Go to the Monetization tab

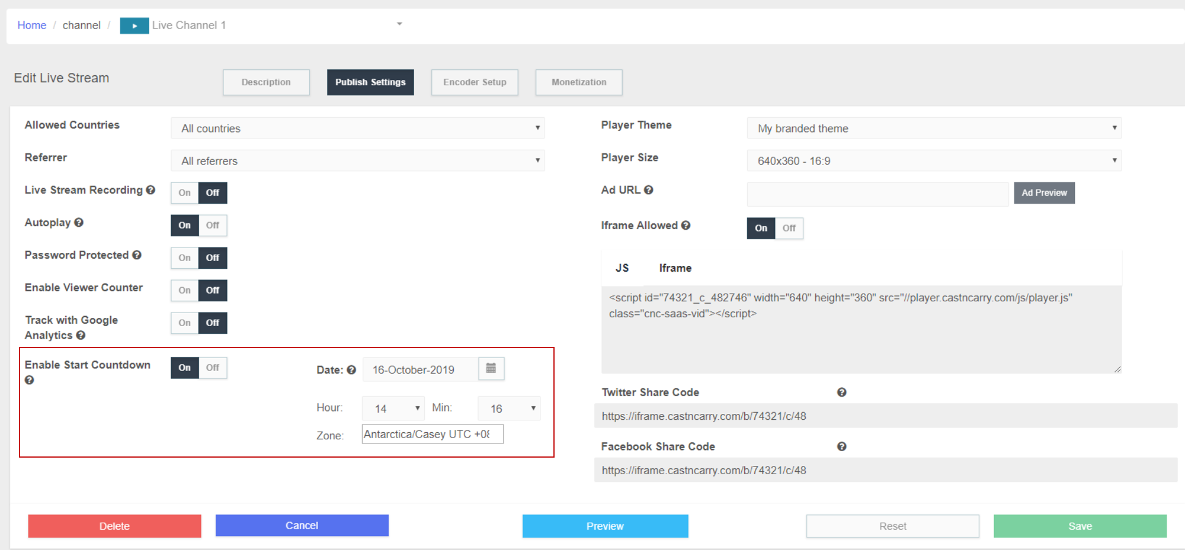(x=579, y=82)
